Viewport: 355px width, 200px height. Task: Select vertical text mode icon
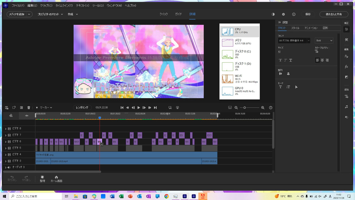(288, 87)
